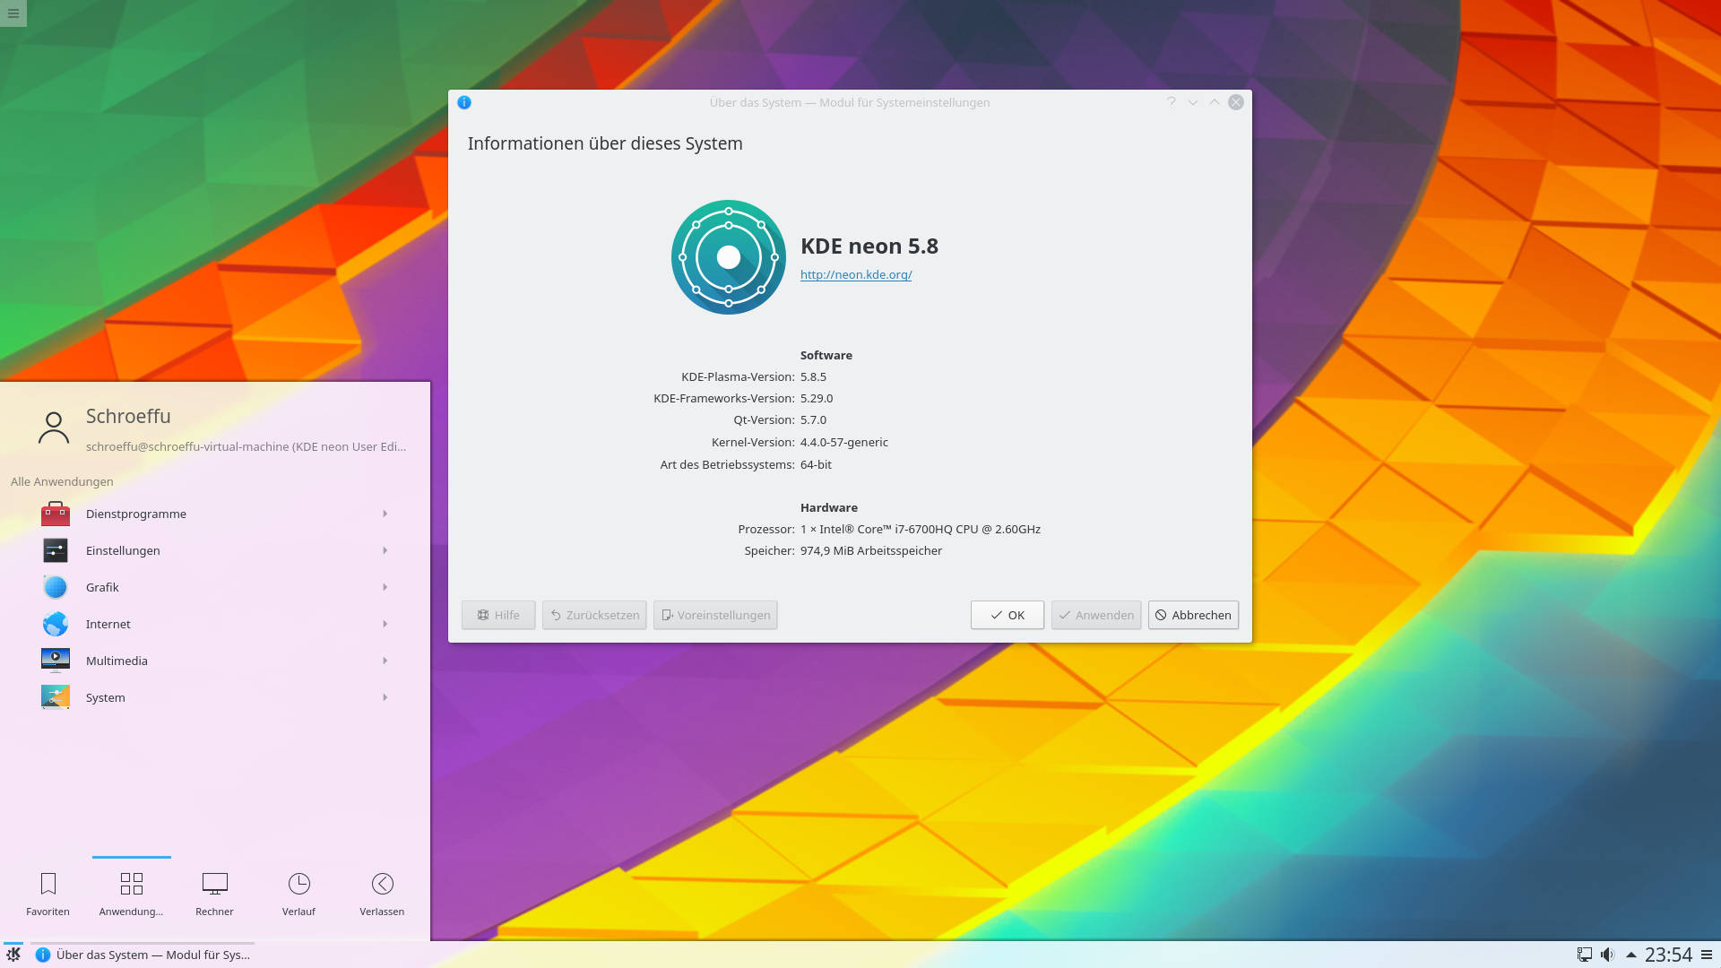The height and width of the screenshot is (968, 1721).
Task: Click the Multimedia monitor icon
Action: tap(56, 661)
